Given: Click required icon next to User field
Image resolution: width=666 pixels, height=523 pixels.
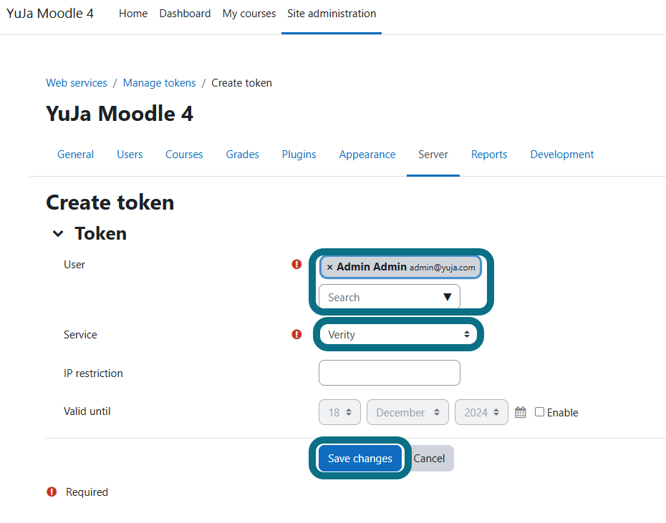Looking at the screenshot, I should pos(296,265).
